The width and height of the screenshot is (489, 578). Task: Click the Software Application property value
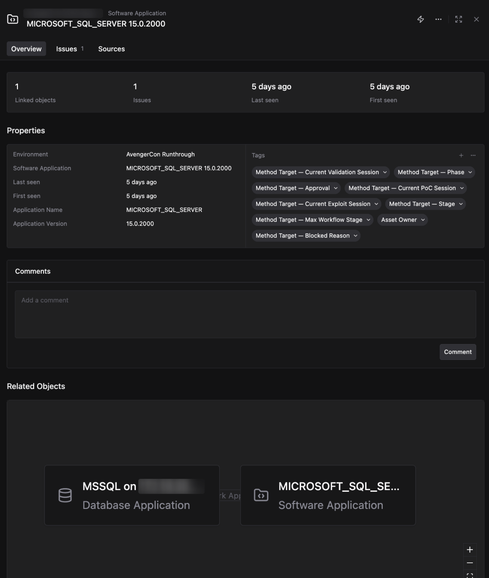179,168
